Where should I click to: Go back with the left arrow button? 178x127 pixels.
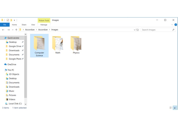(x=3, y=30)
